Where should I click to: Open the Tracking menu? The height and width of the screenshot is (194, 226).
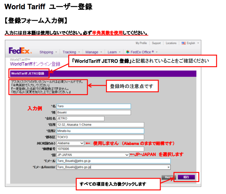pyautogui.click(x=69, y=52)
